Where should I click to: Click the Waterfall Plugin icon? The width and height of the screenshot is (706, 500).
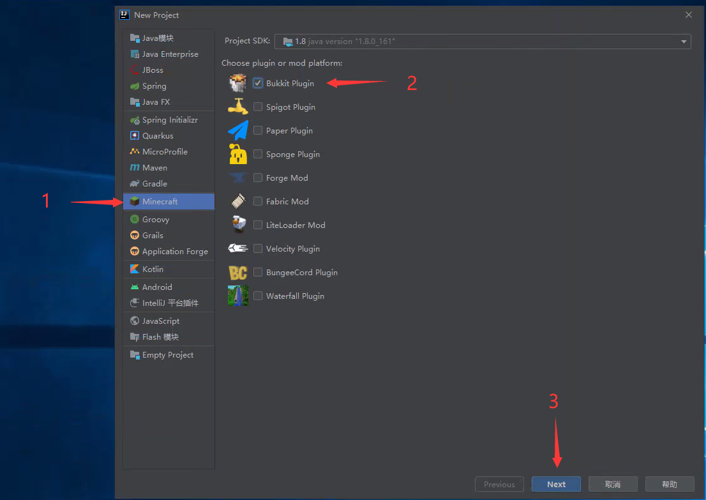(238, 296)
